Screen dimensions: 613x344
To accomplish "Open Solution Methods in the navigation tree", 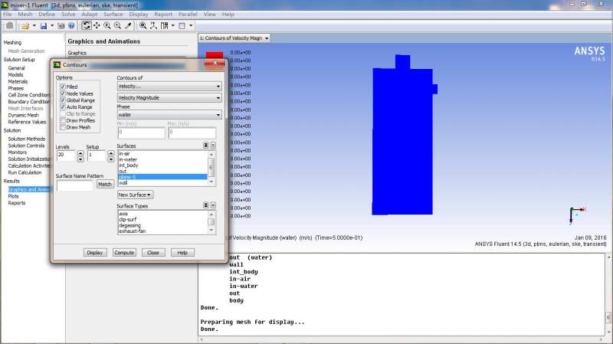I will (27, 139).
